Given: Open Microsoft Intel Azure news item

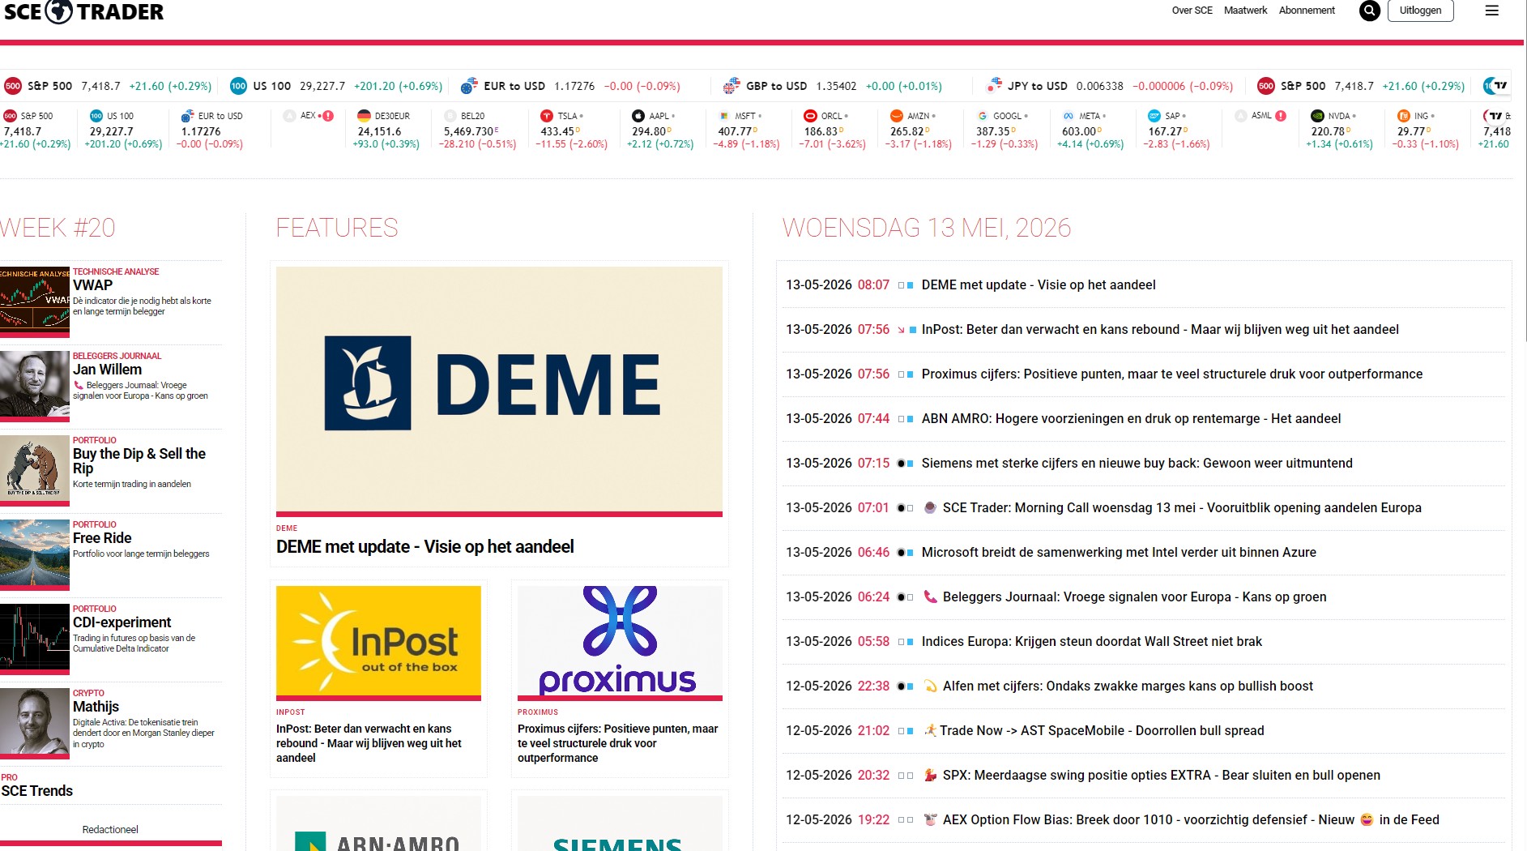Looking at the screenshot, I should (x=1119, y=552).
